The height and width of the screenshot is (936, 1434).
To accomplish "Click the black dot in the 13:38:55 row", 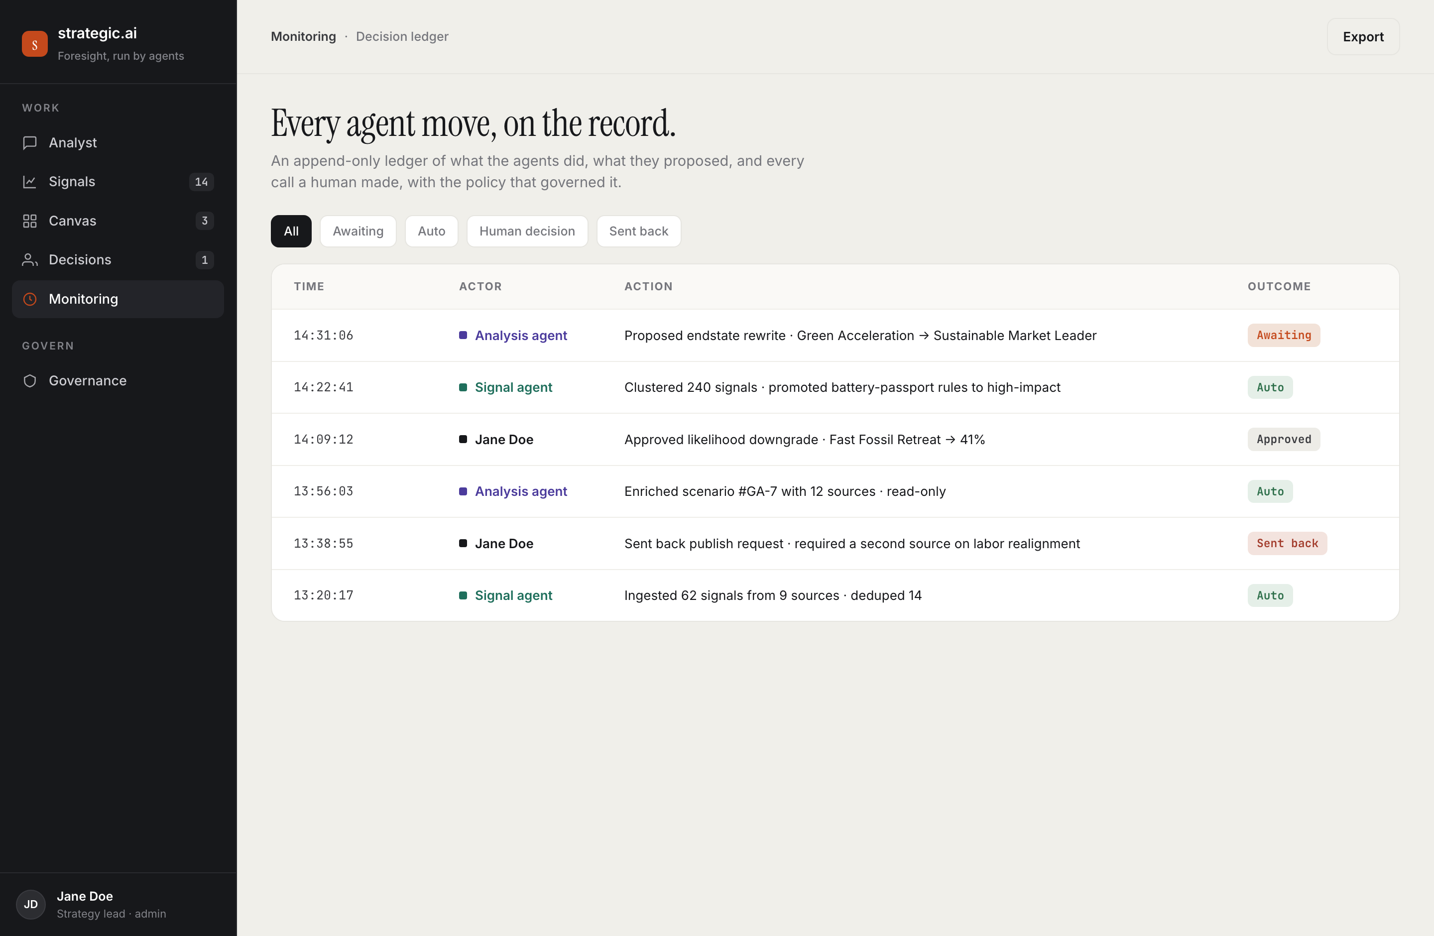I will (463, 543).
